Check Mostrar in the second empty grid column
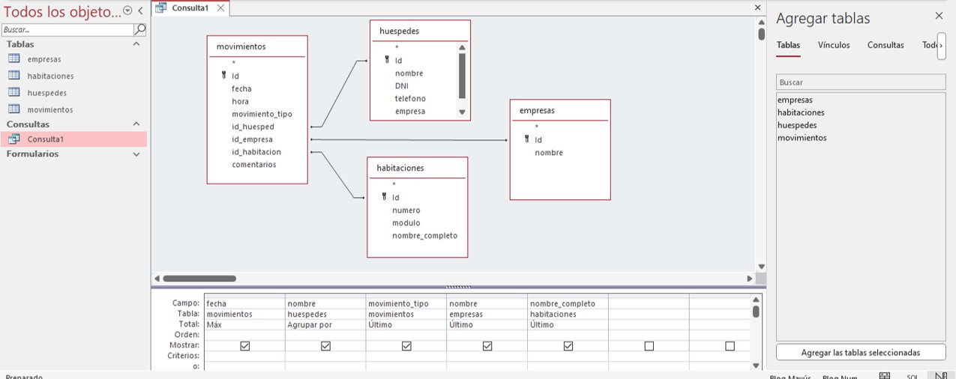The height and width of the screenshot is (379, 956). 730,346
